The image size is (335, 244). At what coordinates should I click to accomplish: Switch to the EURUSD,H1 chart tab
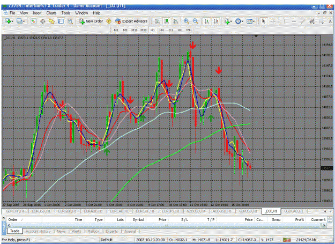(x=41, y=211)
